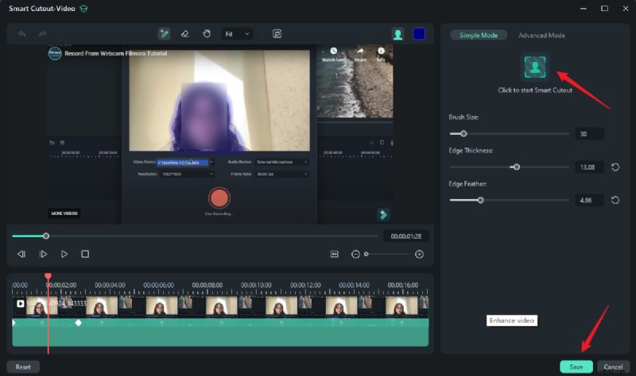Click the Watch later clock icon in preview
Screen dimensions: 636x376
click(x=333, y=51)
